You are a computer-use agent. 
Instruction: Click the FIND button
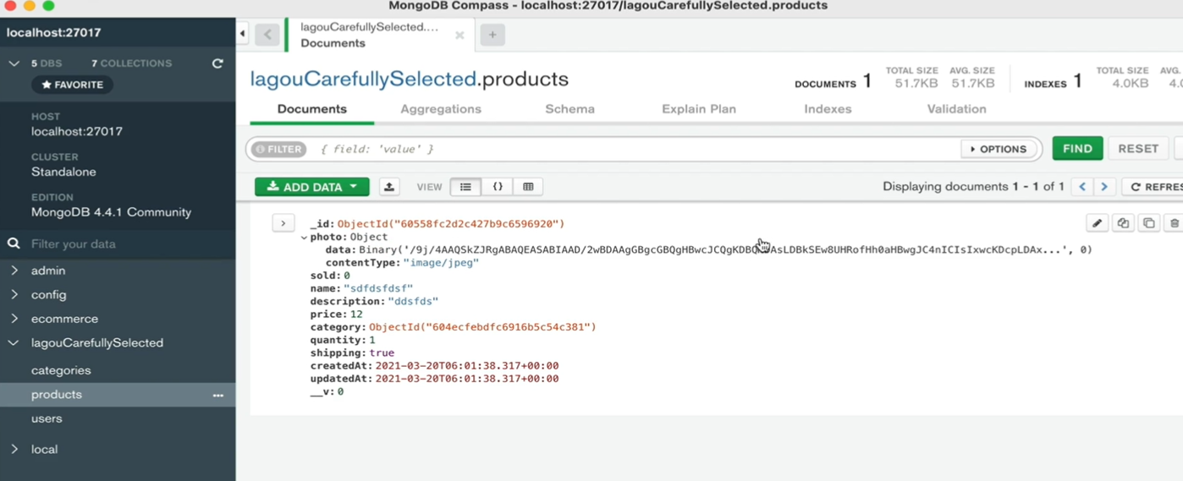tap(1077, 148)
